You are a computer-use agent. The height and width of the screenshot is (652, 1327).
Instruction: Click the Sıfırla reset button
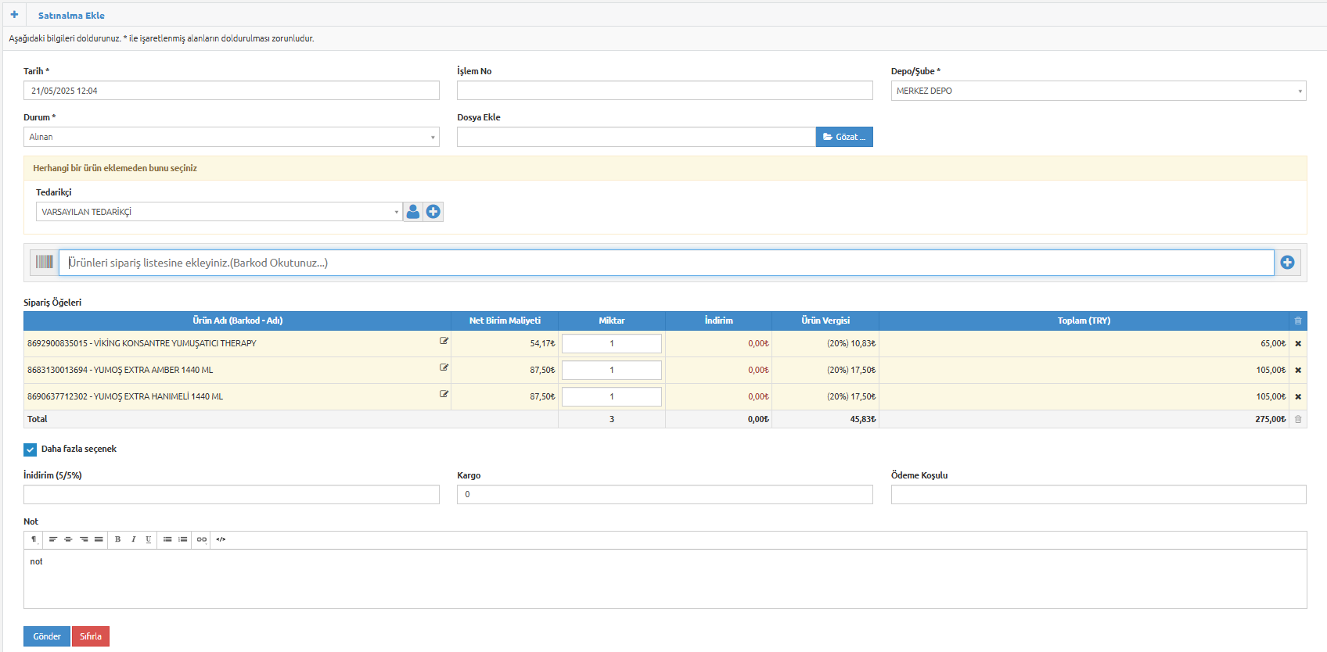(x=91, y=636)
